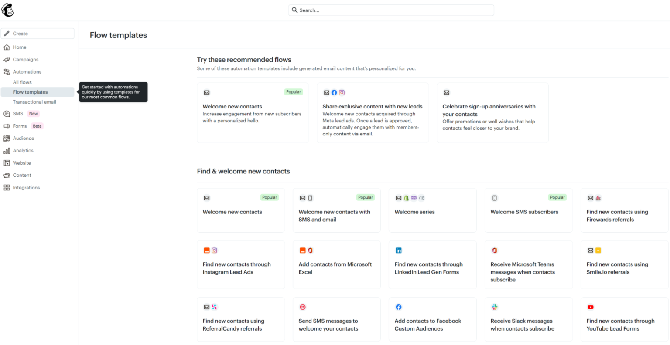Click the Create button
Screen dimensions: 670x345
(x=38, y=33)
